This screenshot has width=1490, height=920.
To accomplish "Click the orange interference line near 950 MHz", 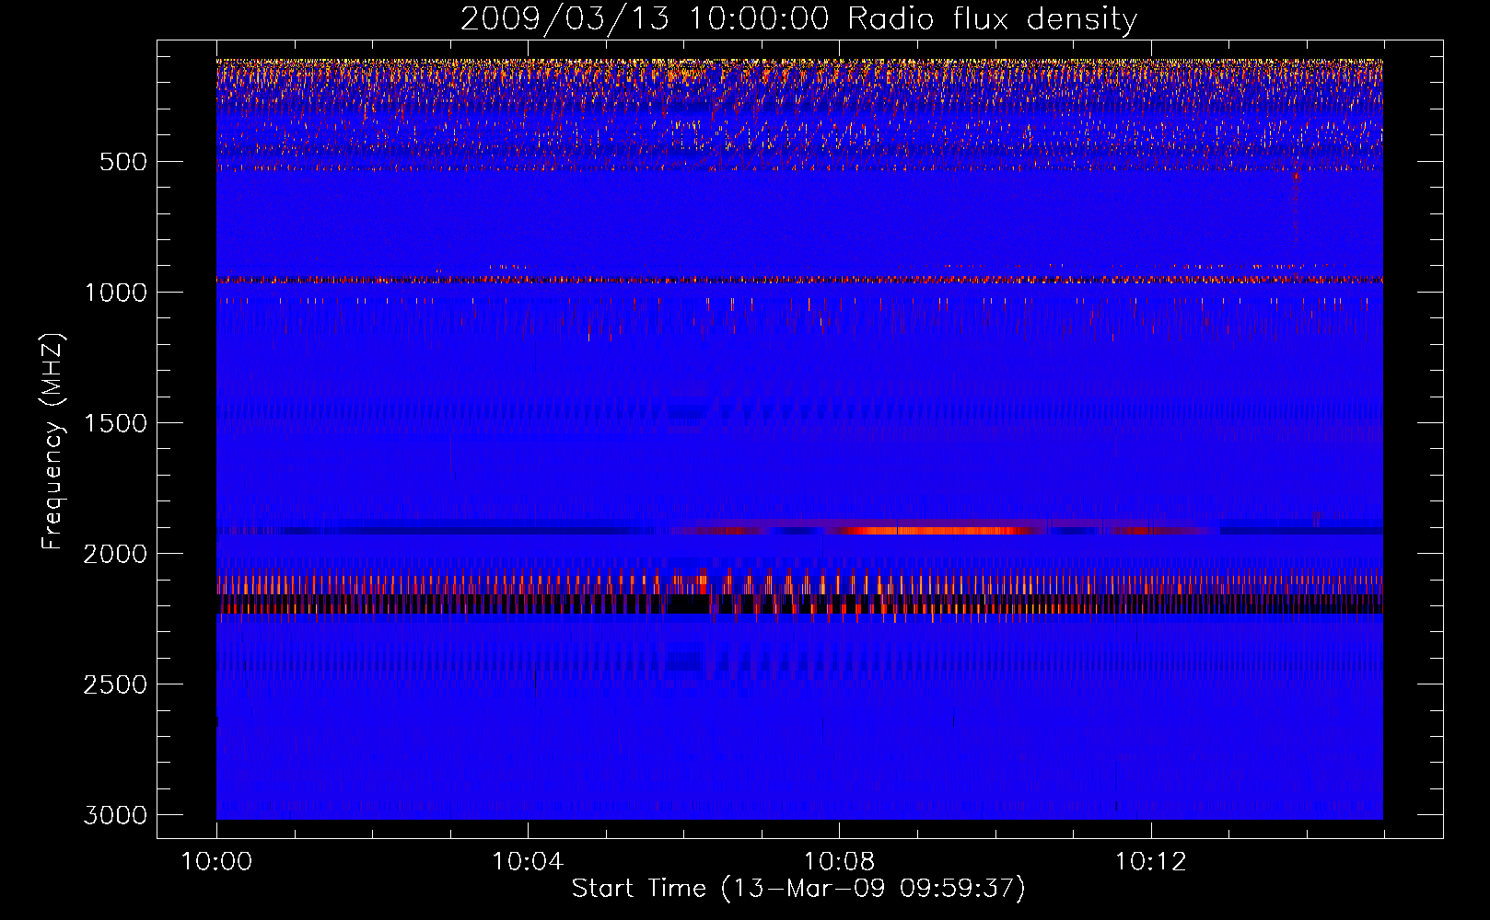I will [799, 279].
